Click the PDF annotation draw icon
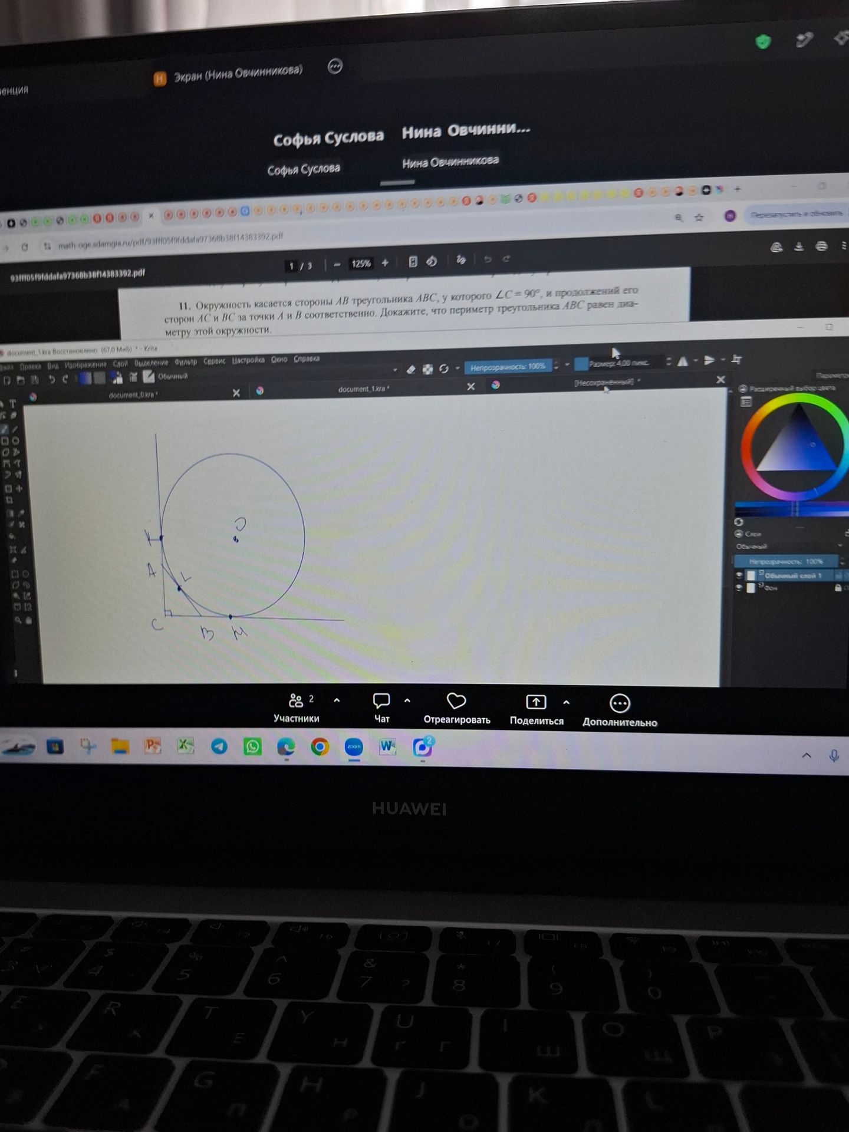This screenshot has height=1132, width=849. pos(460,260)
